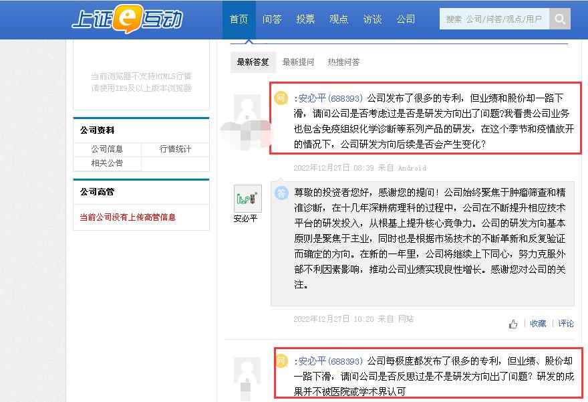Open the 相关公告 link
The height and width of the screenshot is (402, 588).
(x=108, y=163)
